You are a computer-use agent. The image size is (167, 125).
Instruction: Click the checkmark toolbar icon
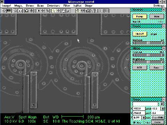click(68, 11)
